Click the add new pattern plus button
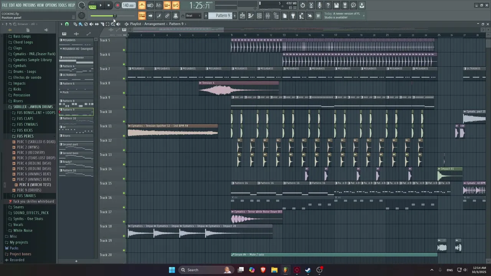The image size is (491, 276). 76,261
